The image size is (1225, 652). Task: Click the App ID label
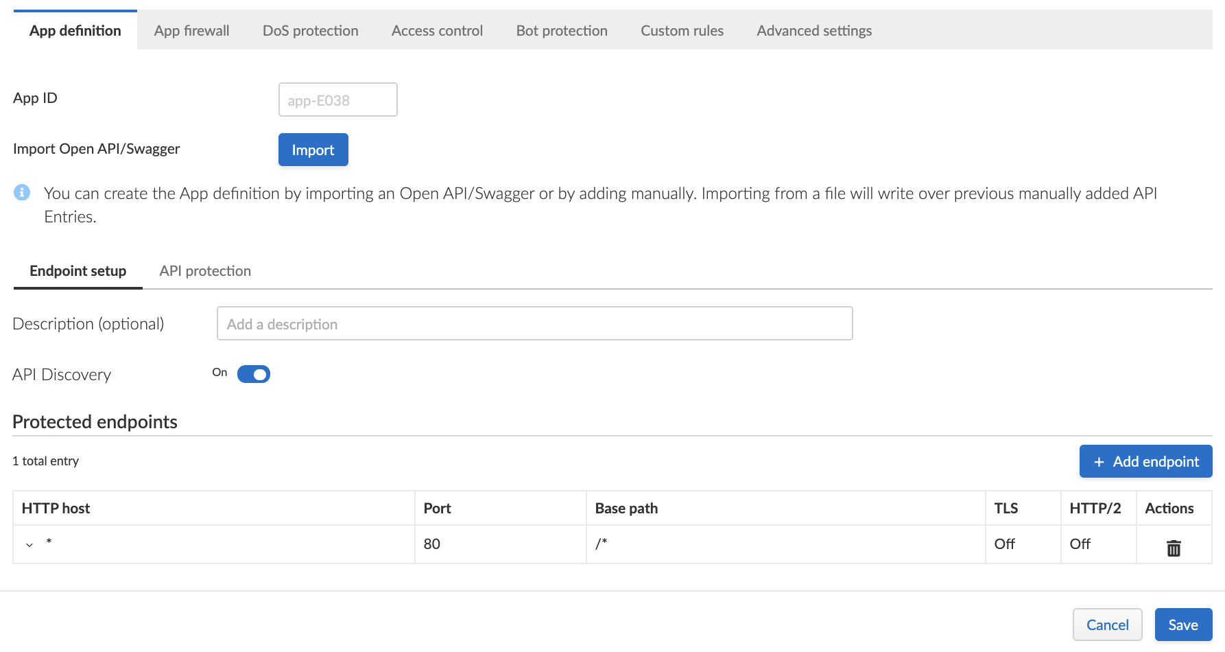[x=35, y=98]
